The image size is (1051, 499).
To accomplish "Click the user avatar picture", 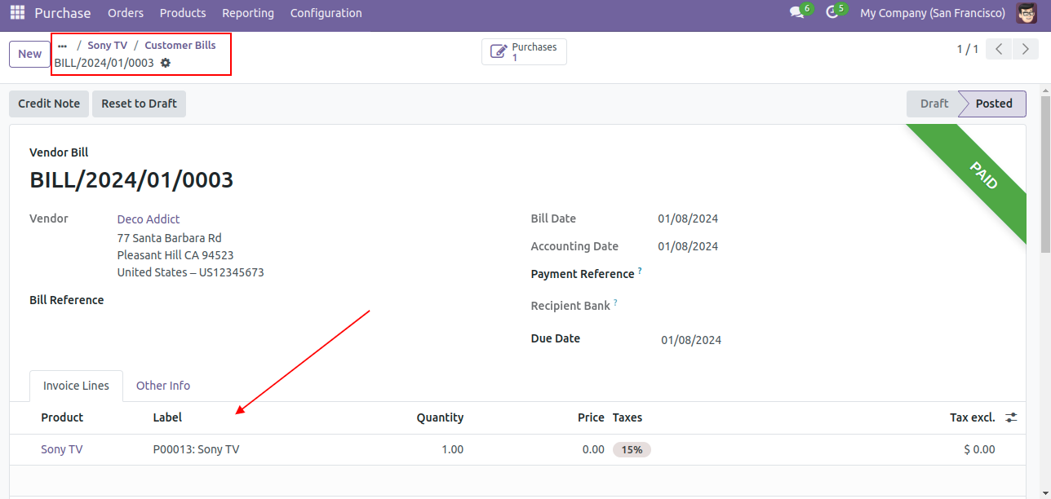I will tap(1027, 13).
